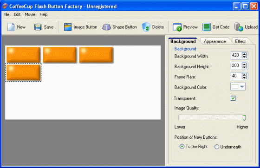Image resolution: width=260 pixels, height=168 pixels.
Task: Click the Background Width value field
Action: pyautogui.click(x=236, y=55)
